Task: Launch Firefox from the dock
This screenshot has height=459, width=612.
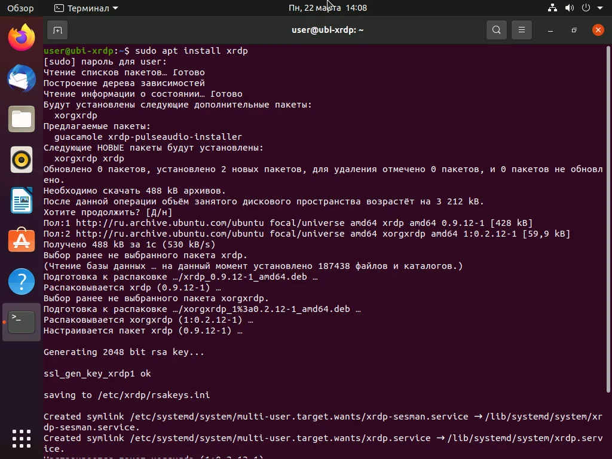Action: point(21,37)
